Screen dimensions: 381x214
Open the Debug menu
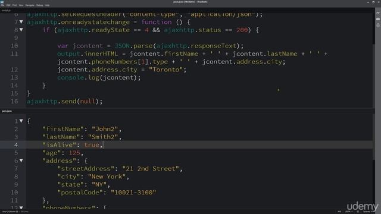[40, 5]
